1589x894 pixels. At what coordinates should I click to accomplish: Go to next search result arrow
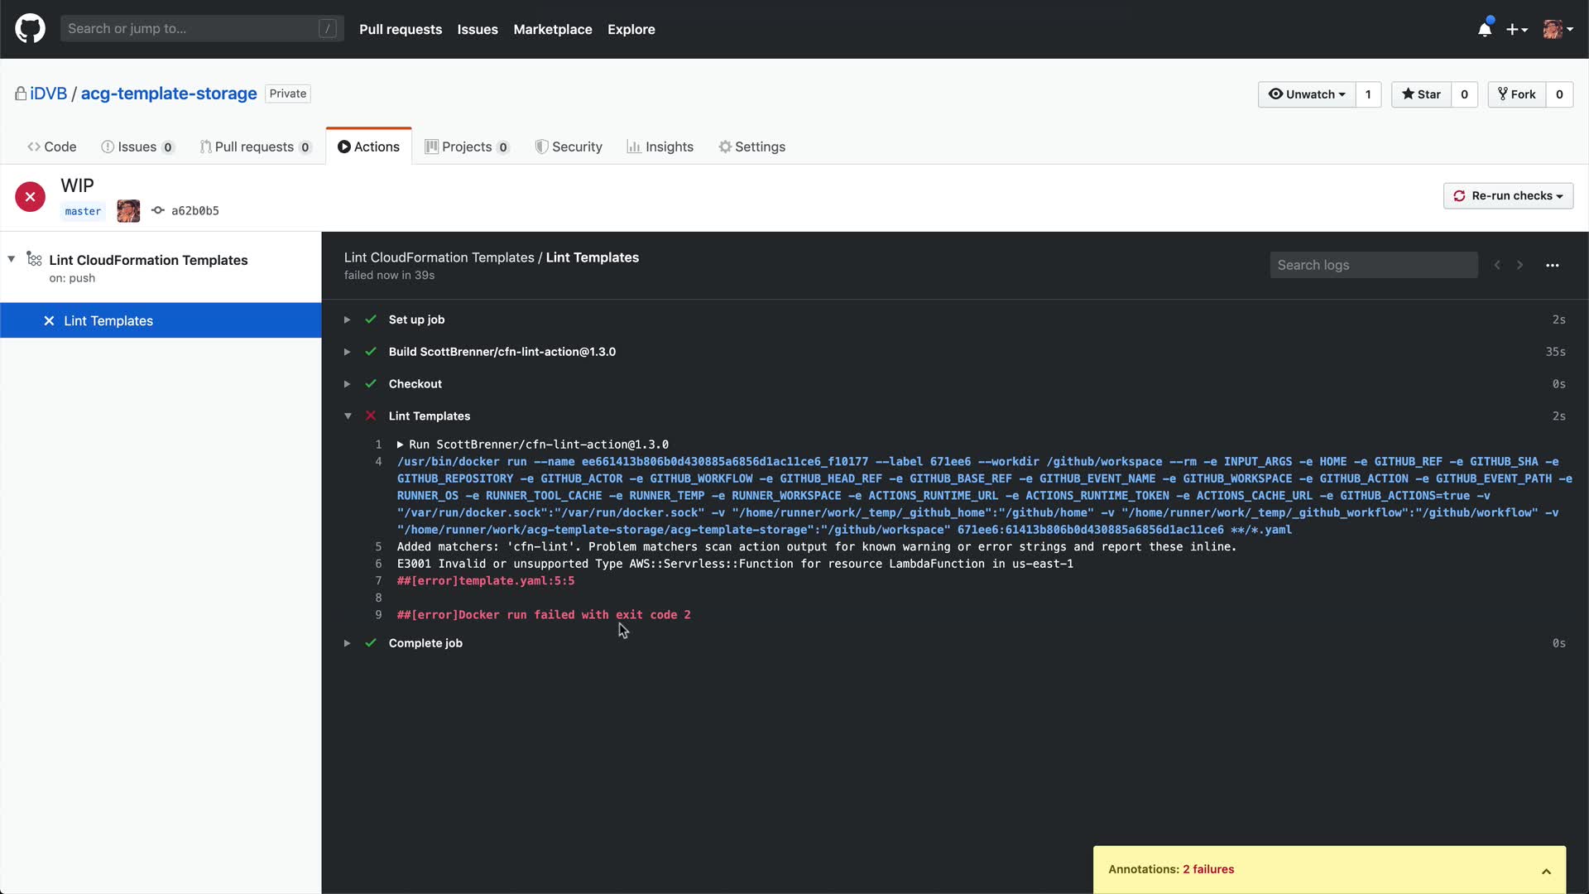(1519, 266)
